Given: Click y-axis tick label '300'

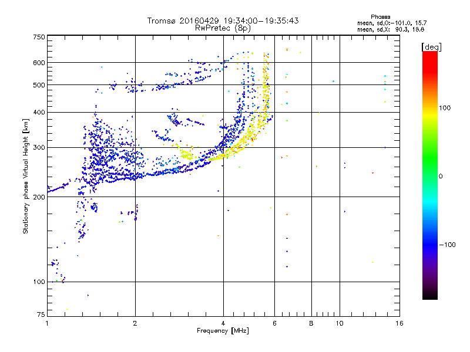Looking at the screenshot, I should tap(39, 147).
